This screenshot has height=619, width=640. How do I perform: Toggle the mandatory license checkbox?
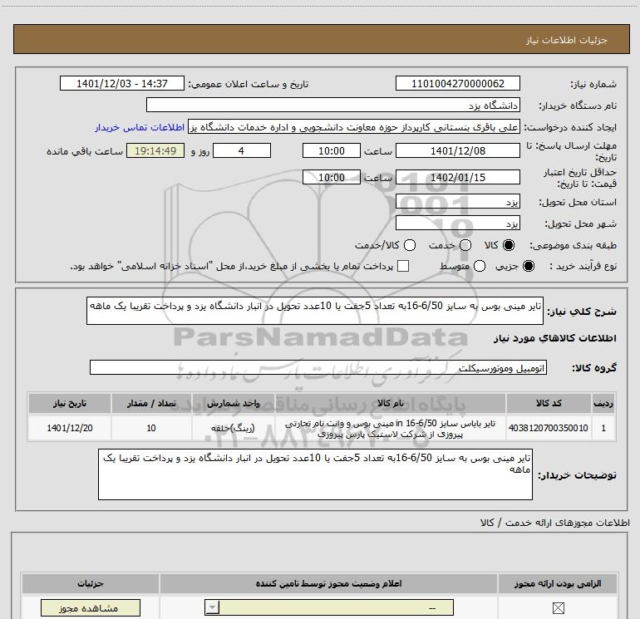click(558, 608)
